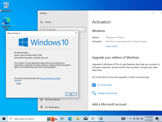Click the tray icon left of network

click(134, 119)
